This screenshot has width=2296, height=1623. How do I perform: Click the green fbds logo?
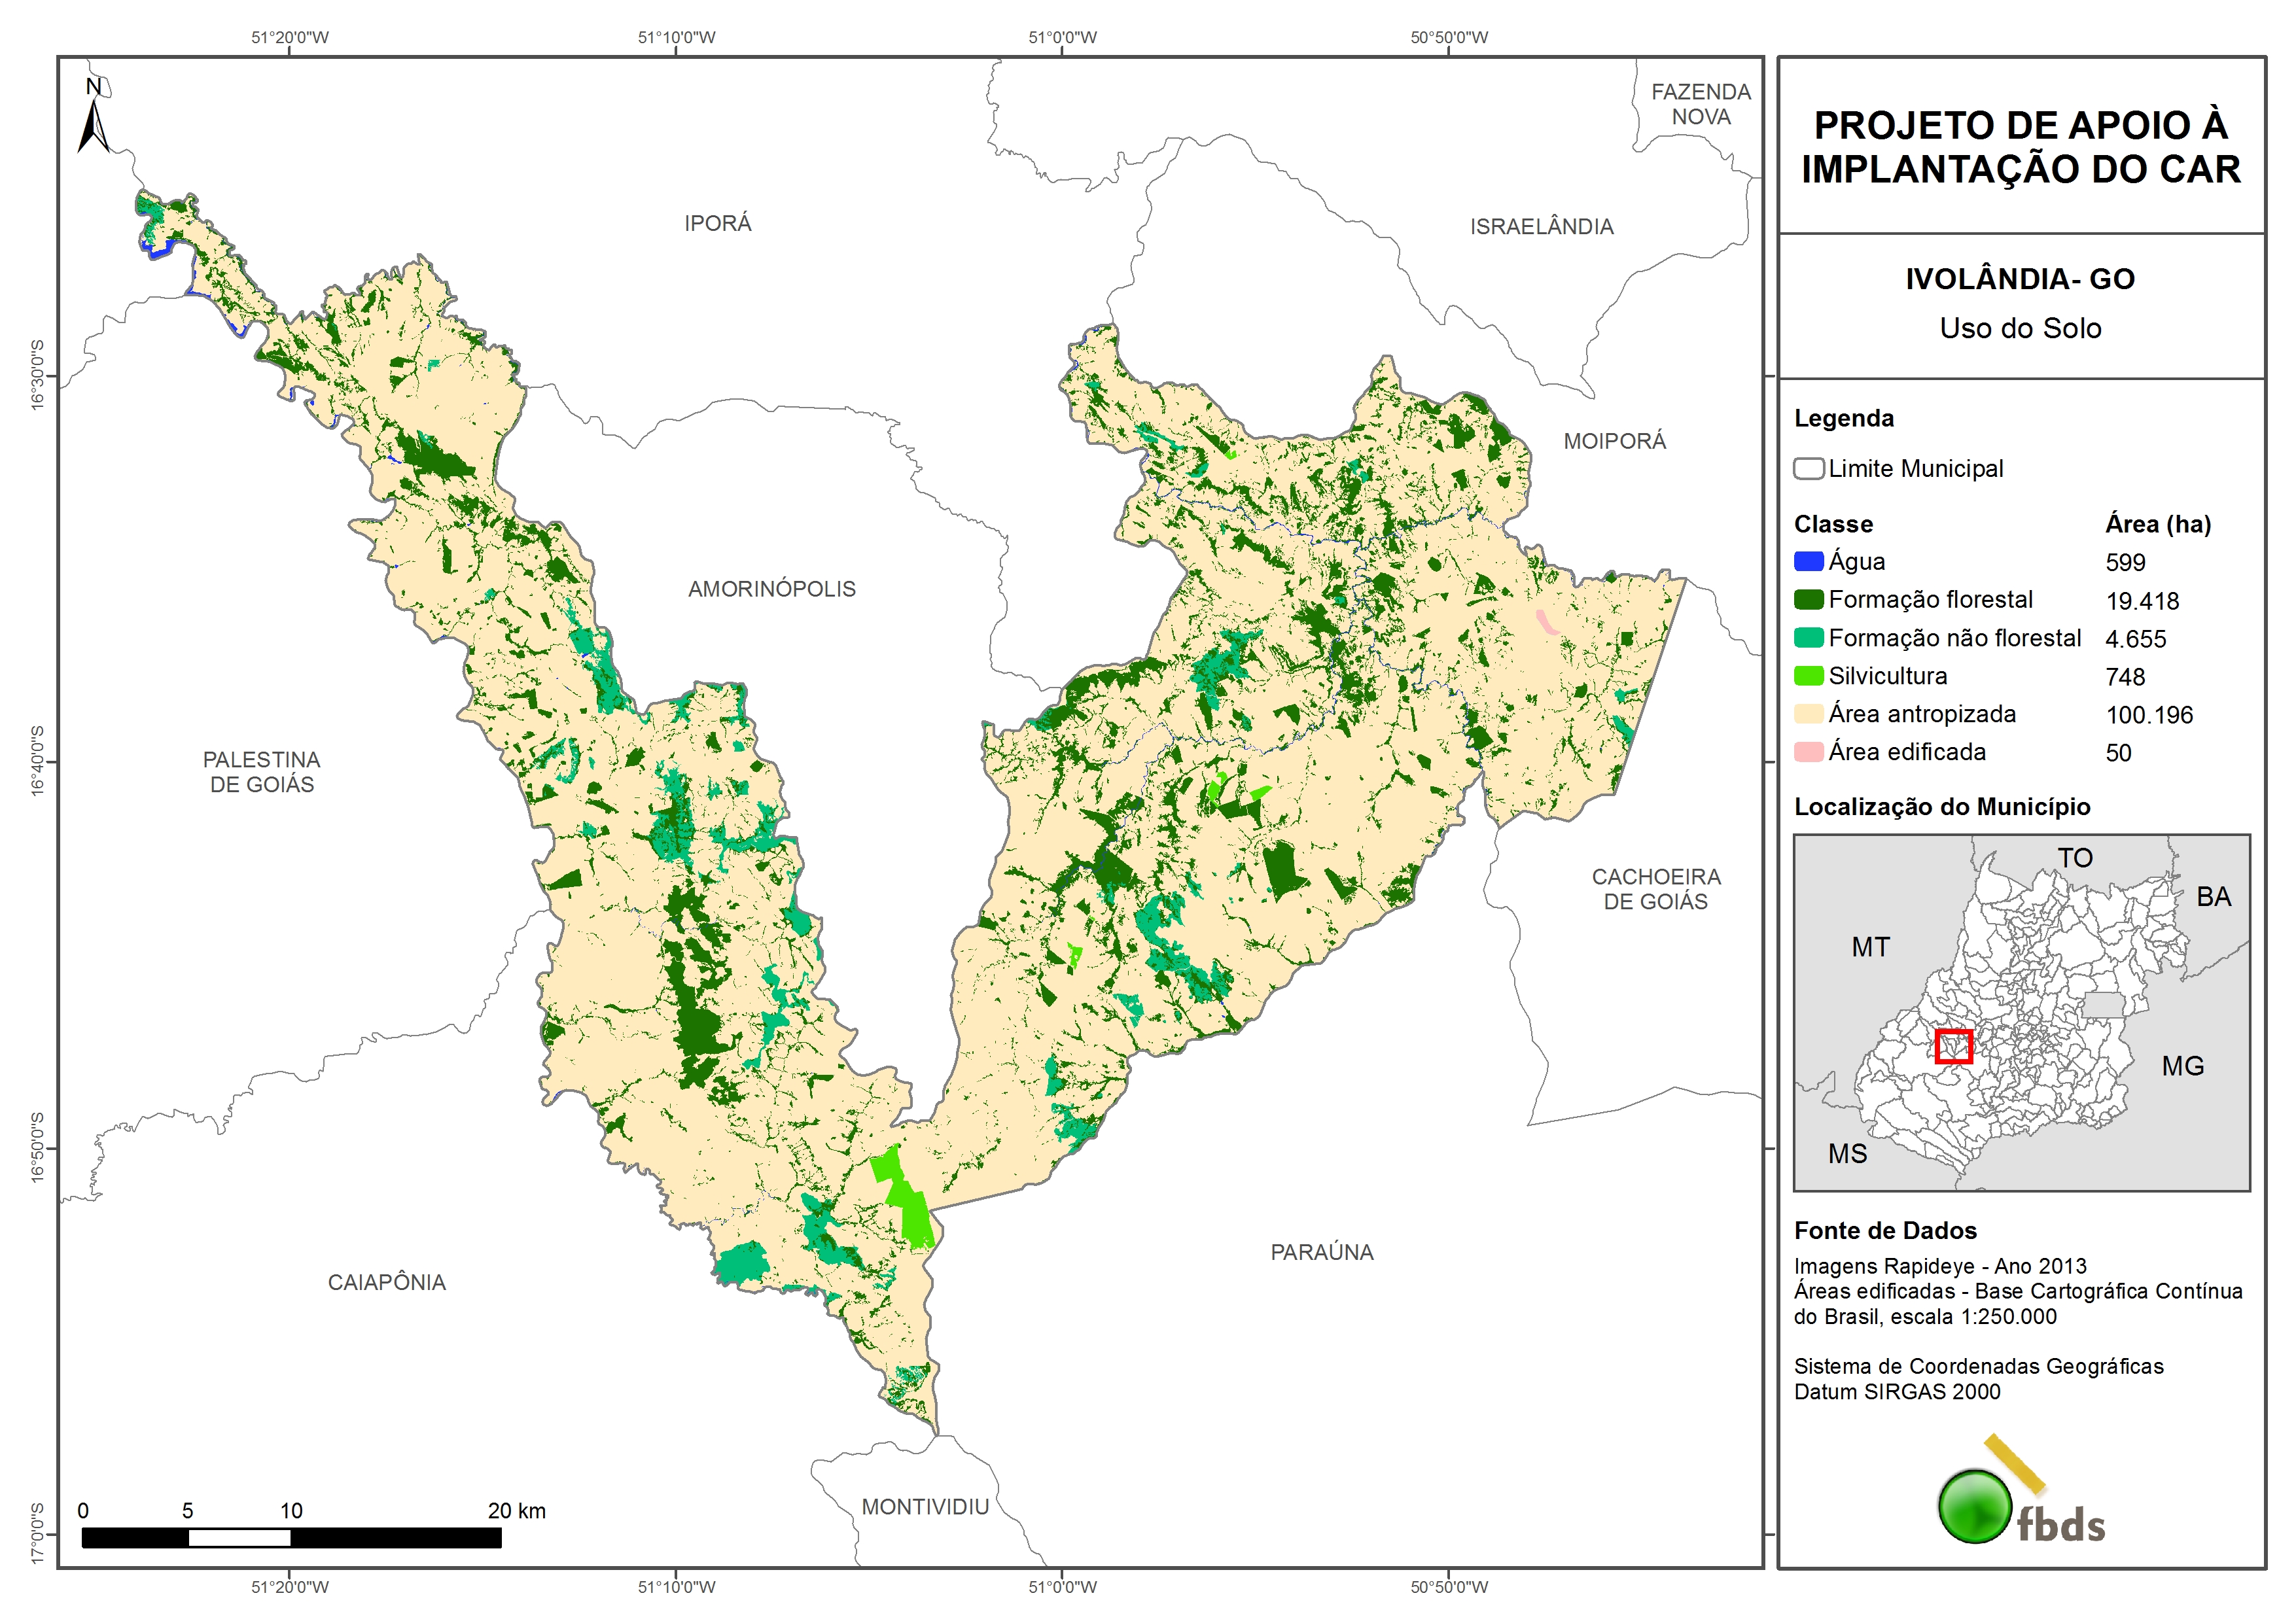(1975, 1507)
